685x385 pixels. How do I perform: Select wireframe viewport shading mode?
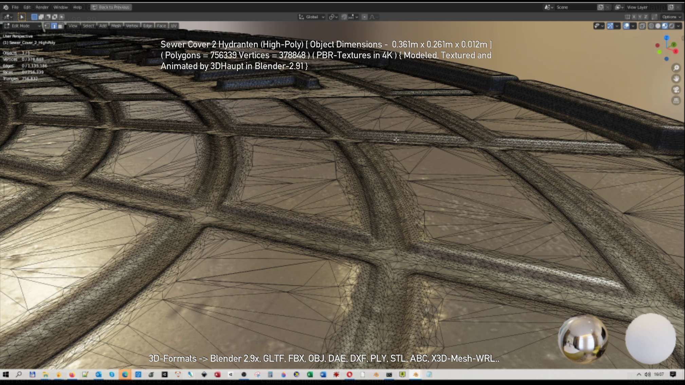tap(651, 26)
